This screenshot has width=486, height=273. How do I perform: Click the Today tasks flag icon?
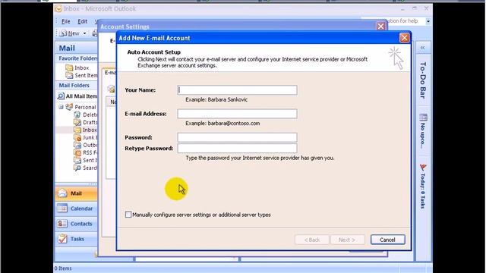click(x=423, y=168)
